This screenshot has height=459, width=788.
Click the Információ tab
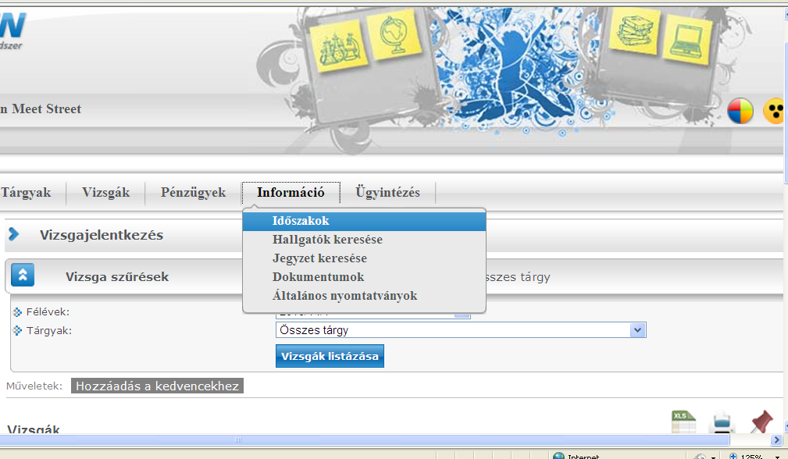pos(291,192)
